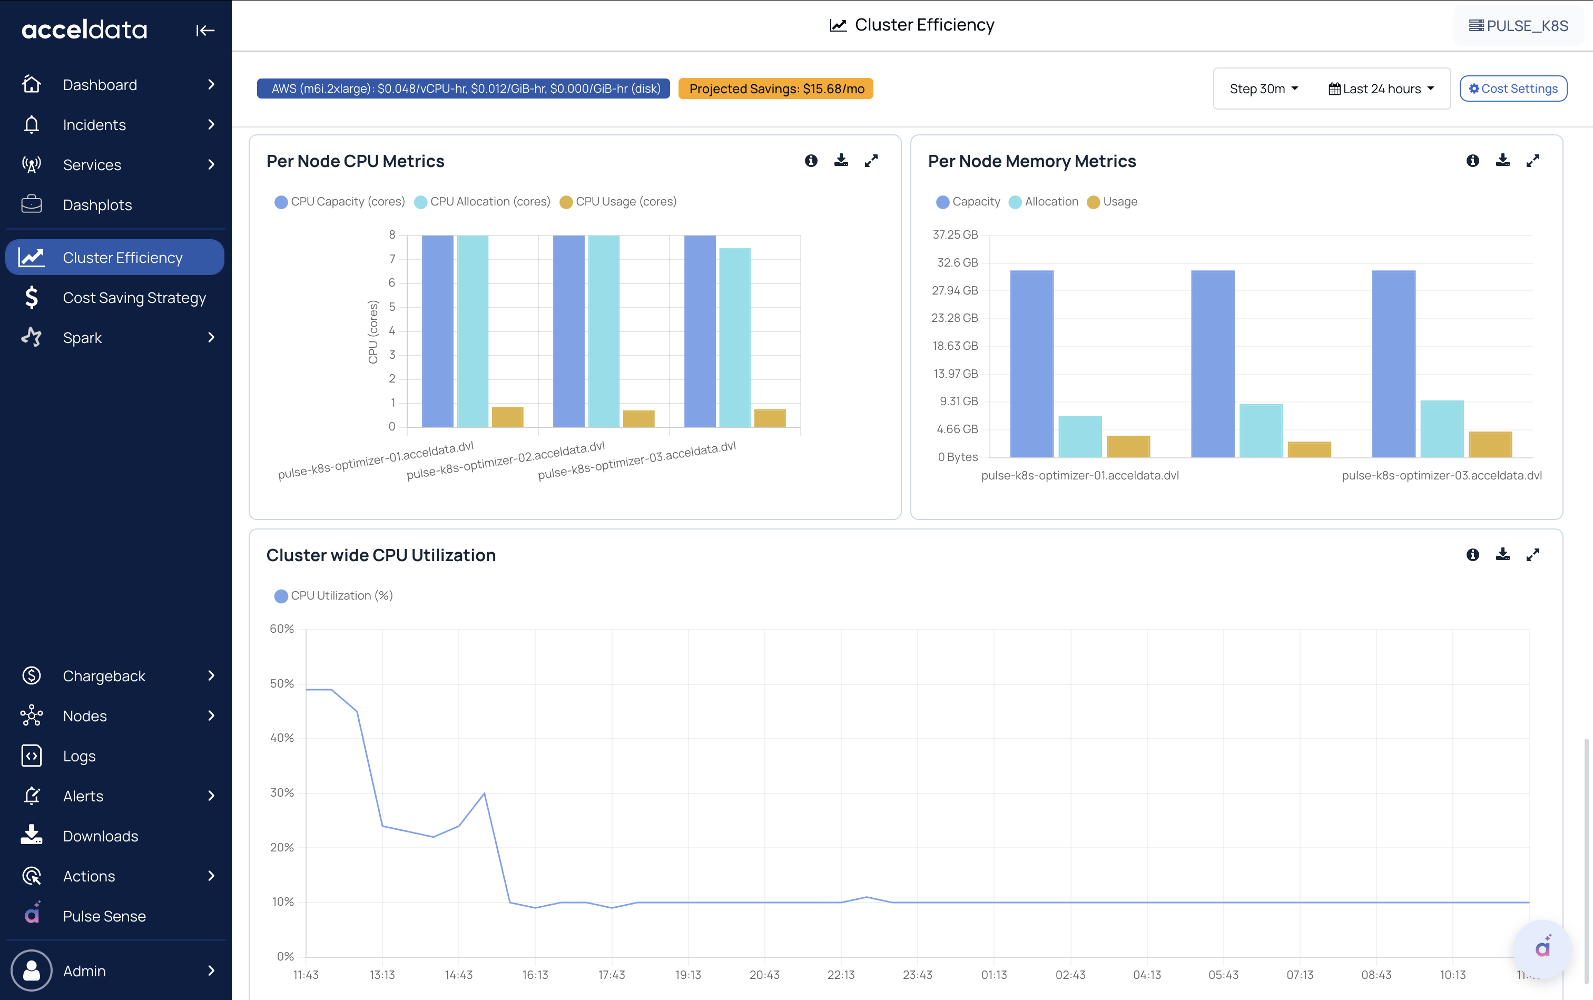Toggle the CPU Capacity (cores) legend series

pyautogui.click(x=339, y=202)
